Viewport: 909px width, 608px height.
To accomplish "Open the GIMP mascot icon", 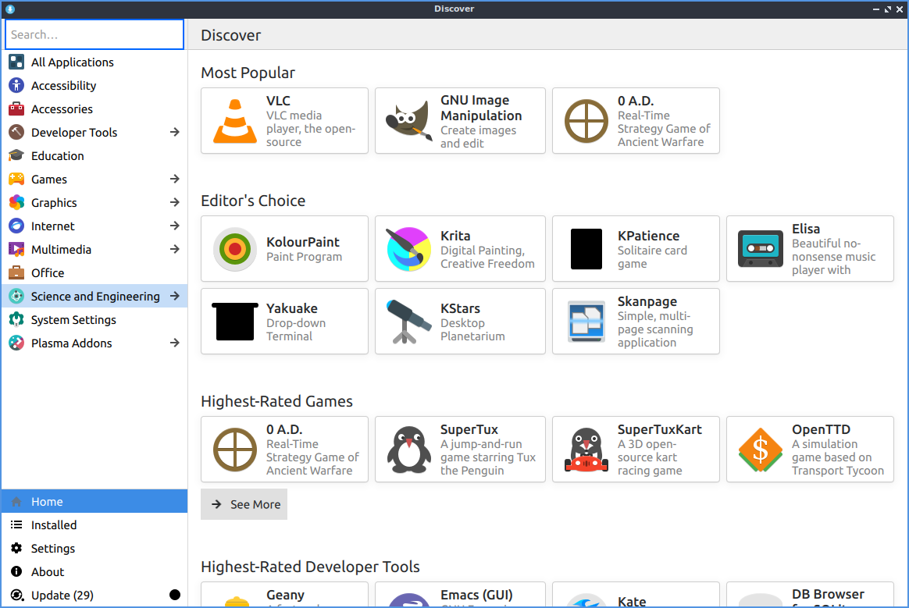I will tap(408, 121).
